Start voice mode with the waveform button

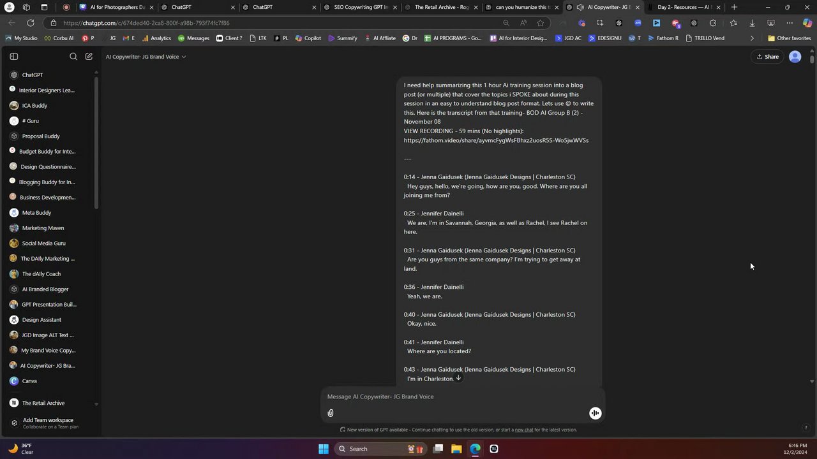coord(595,413)
